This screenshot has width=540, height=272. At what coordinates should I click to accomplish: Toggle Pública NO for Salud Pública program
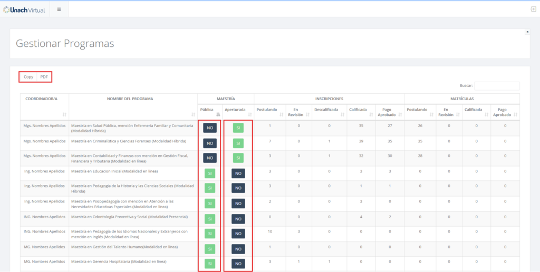tap(210, 128)
